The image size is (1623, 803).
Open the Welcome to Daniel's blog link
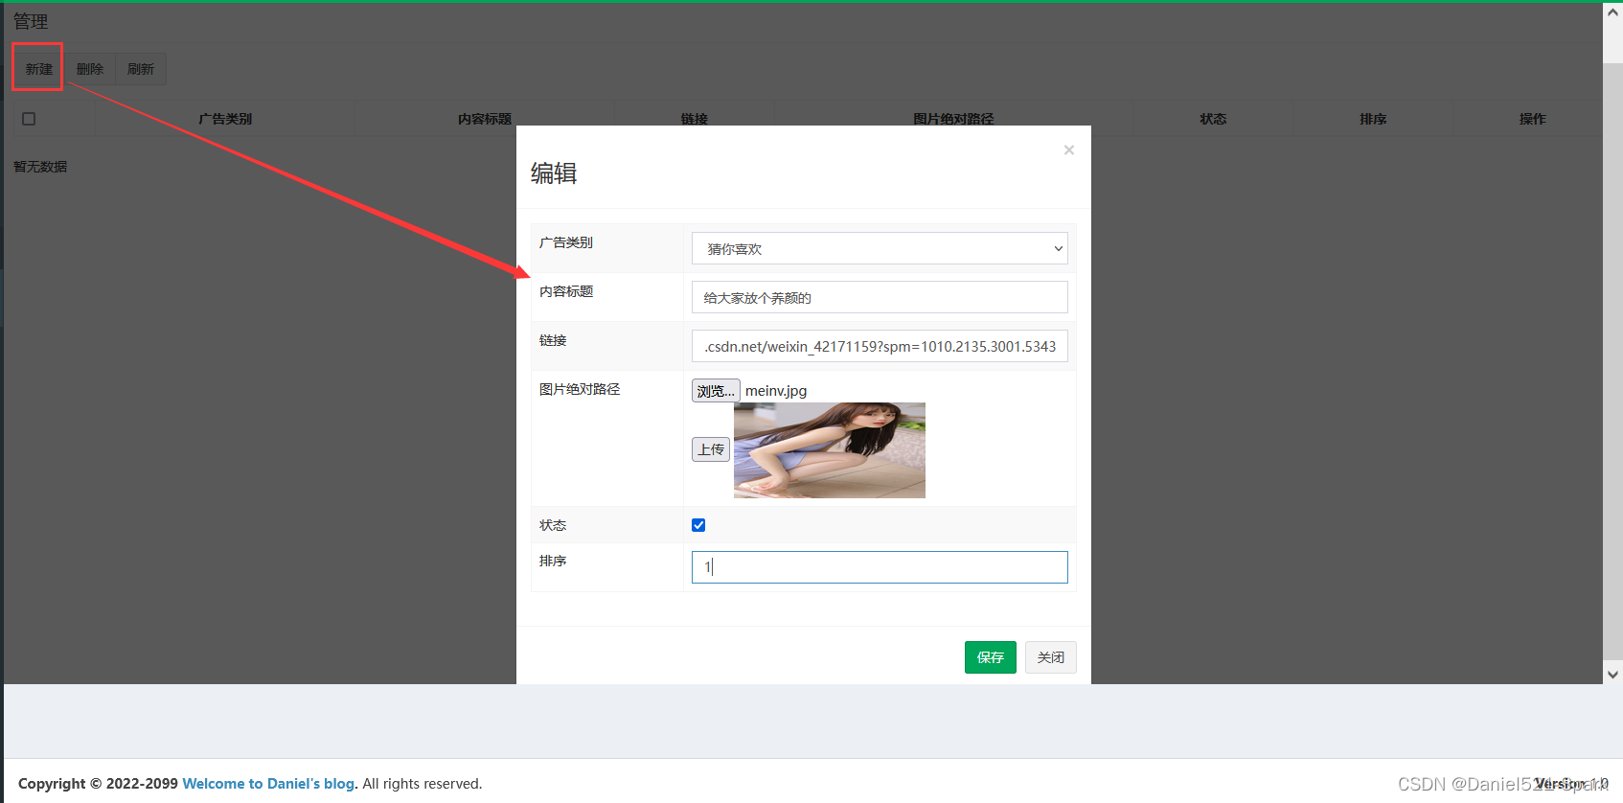point(268,784)
